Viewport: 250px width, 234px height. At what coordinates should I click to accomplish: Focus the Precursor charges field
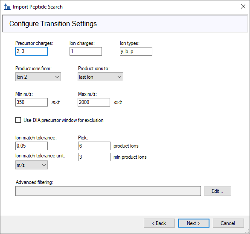[x=32, y=51]
